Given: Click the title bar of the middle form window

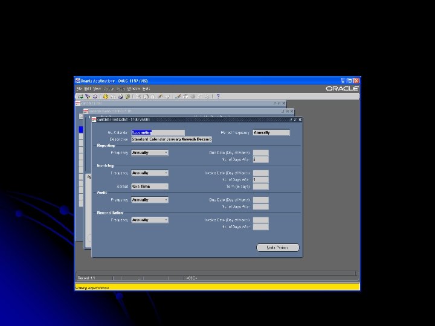Looking at the screenshot, I should point(188,111).
